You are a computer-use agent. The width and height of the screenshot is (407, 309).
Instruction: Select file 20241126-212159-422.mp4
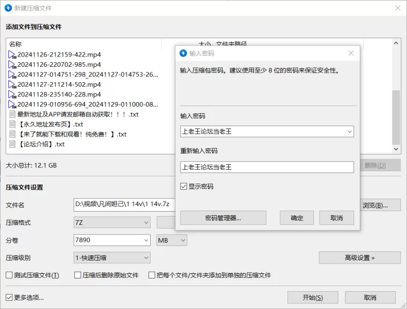point(59,55)
